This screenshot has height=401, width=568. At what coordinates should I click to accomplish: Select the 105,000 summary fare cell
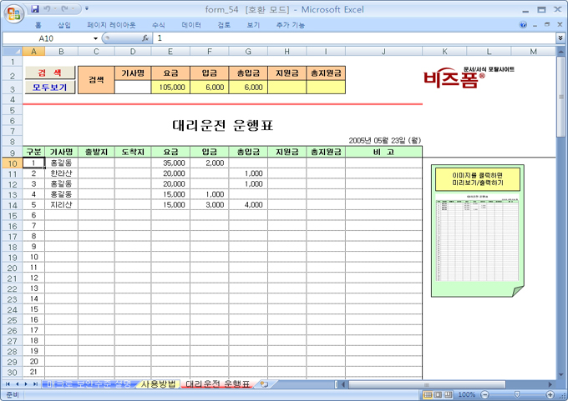tap(170, 88)
